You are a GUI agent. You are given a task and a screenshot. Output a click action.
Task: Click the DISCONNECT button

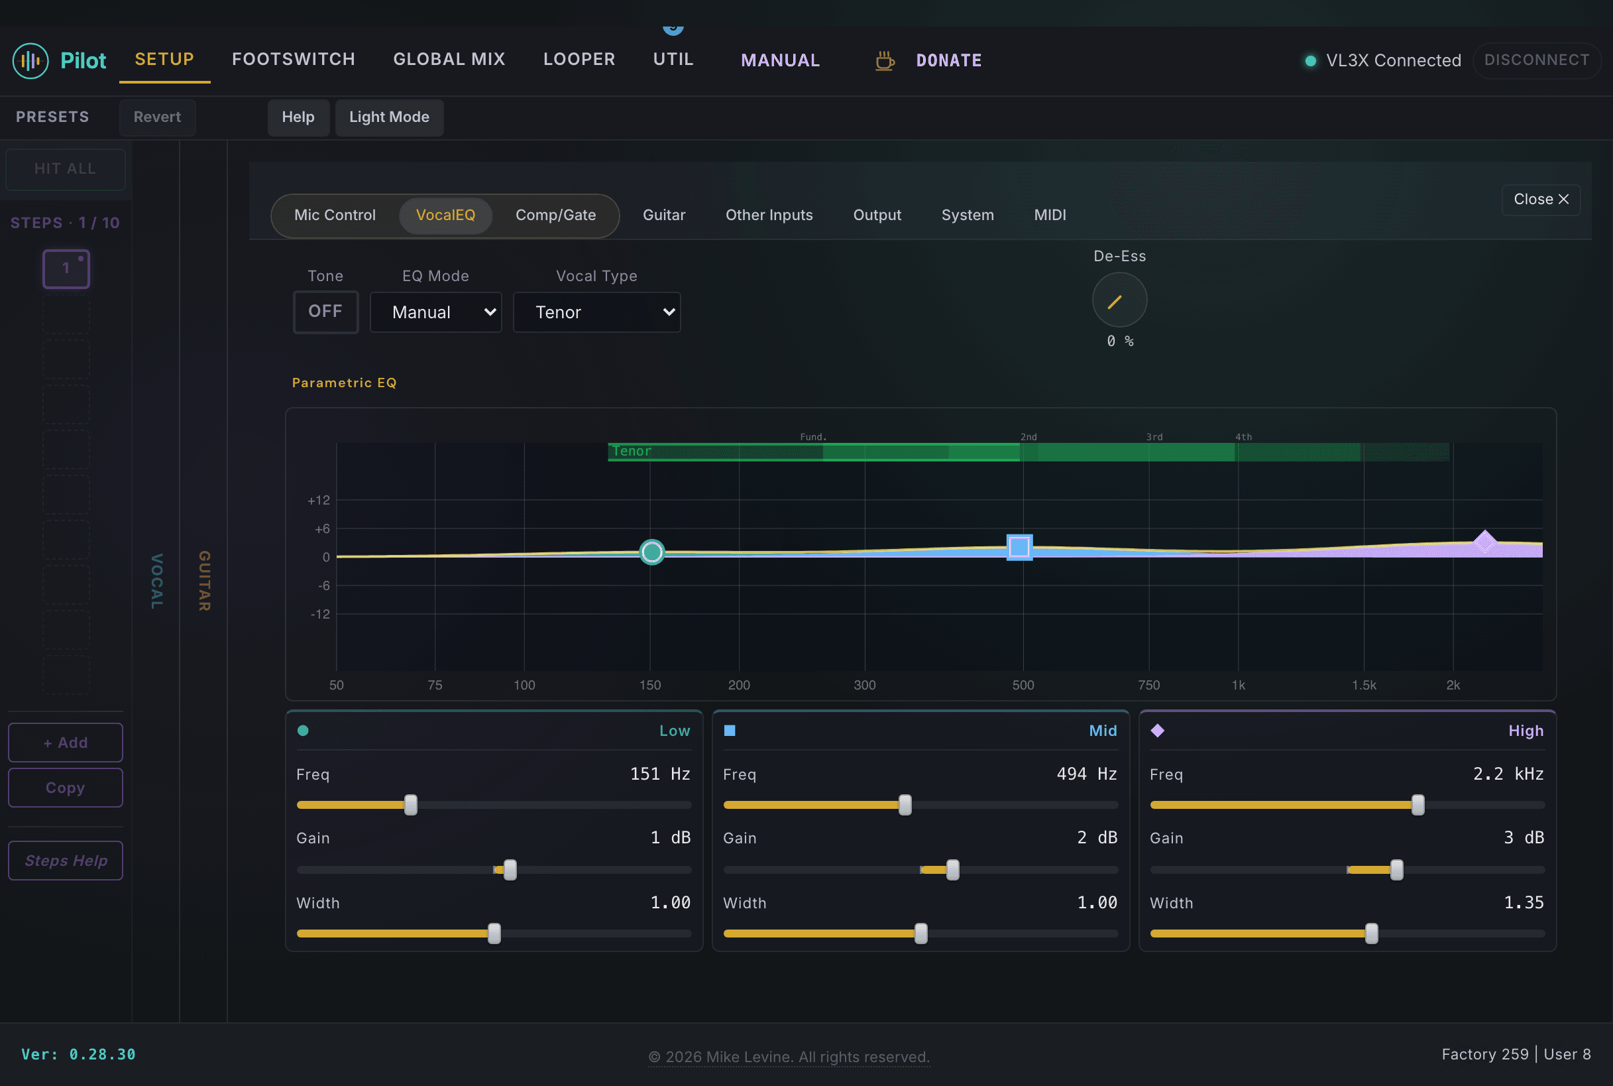pyautogui.click(x=1537, y=60)
